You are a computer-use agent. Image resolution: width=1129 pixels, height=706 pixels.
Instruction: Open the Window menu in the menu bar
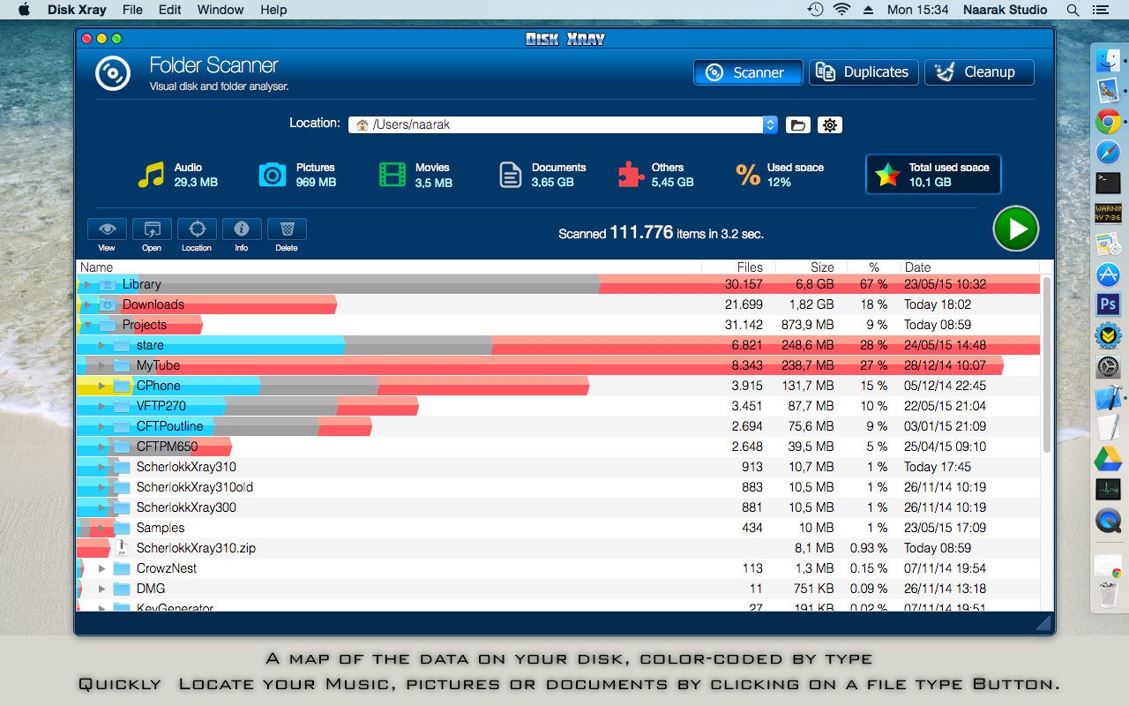220,10
